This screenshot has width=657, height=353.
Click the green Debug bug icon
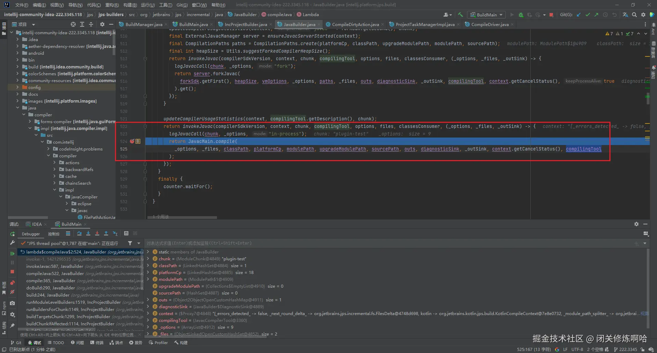pos(521,15)
